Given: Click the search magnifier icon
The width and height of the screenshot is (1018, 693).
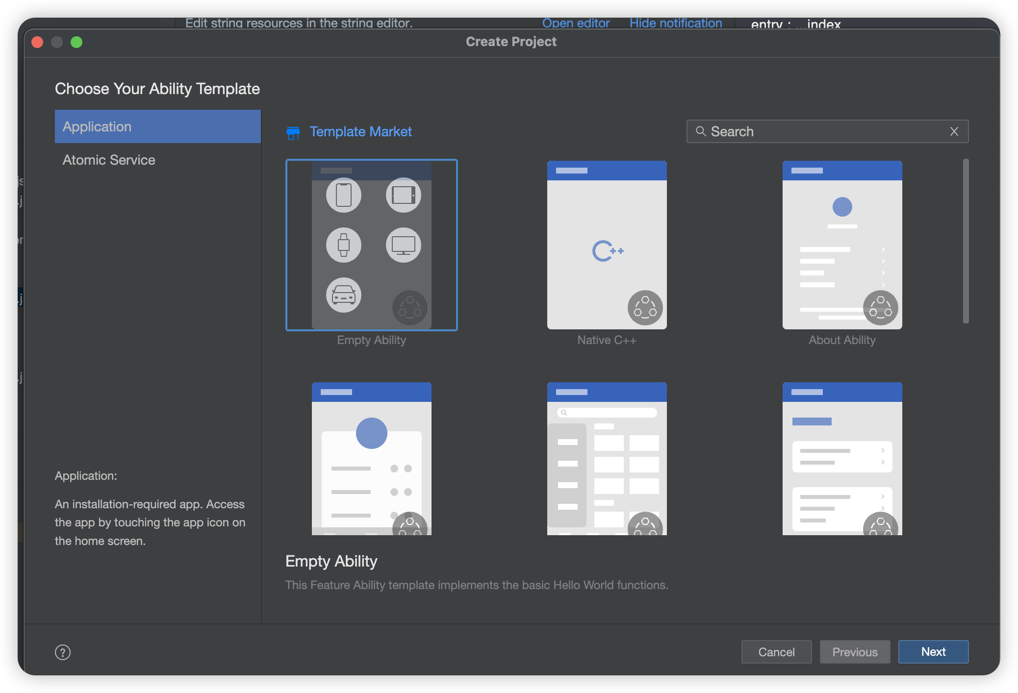Looking at the screenshot, I should coord(701,131).
